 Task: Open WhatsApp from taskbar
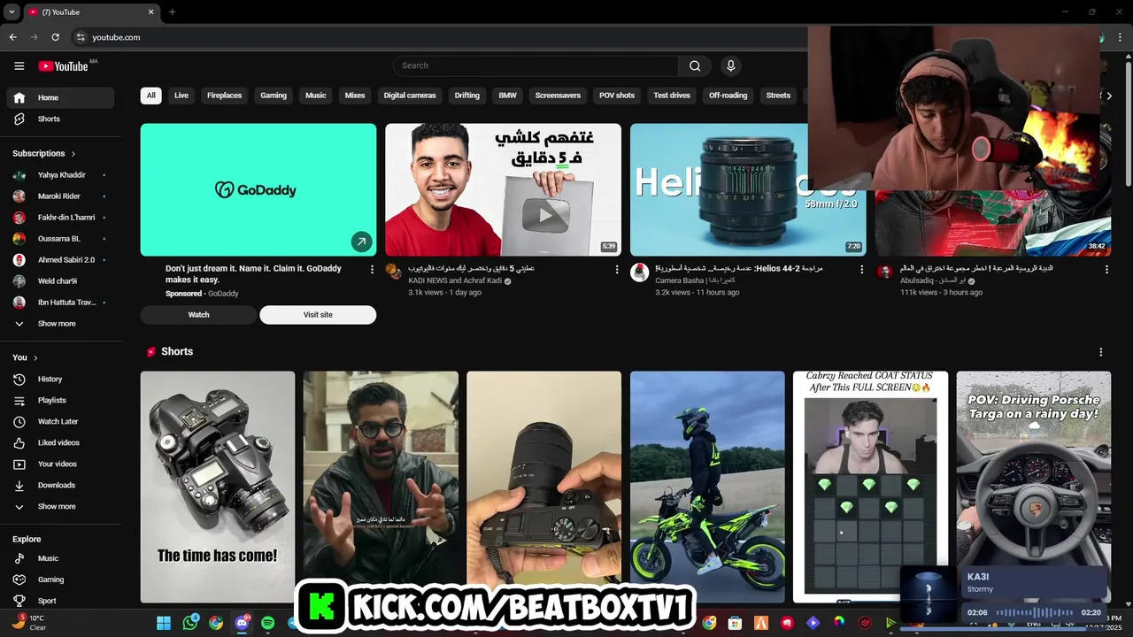point(190,623)
